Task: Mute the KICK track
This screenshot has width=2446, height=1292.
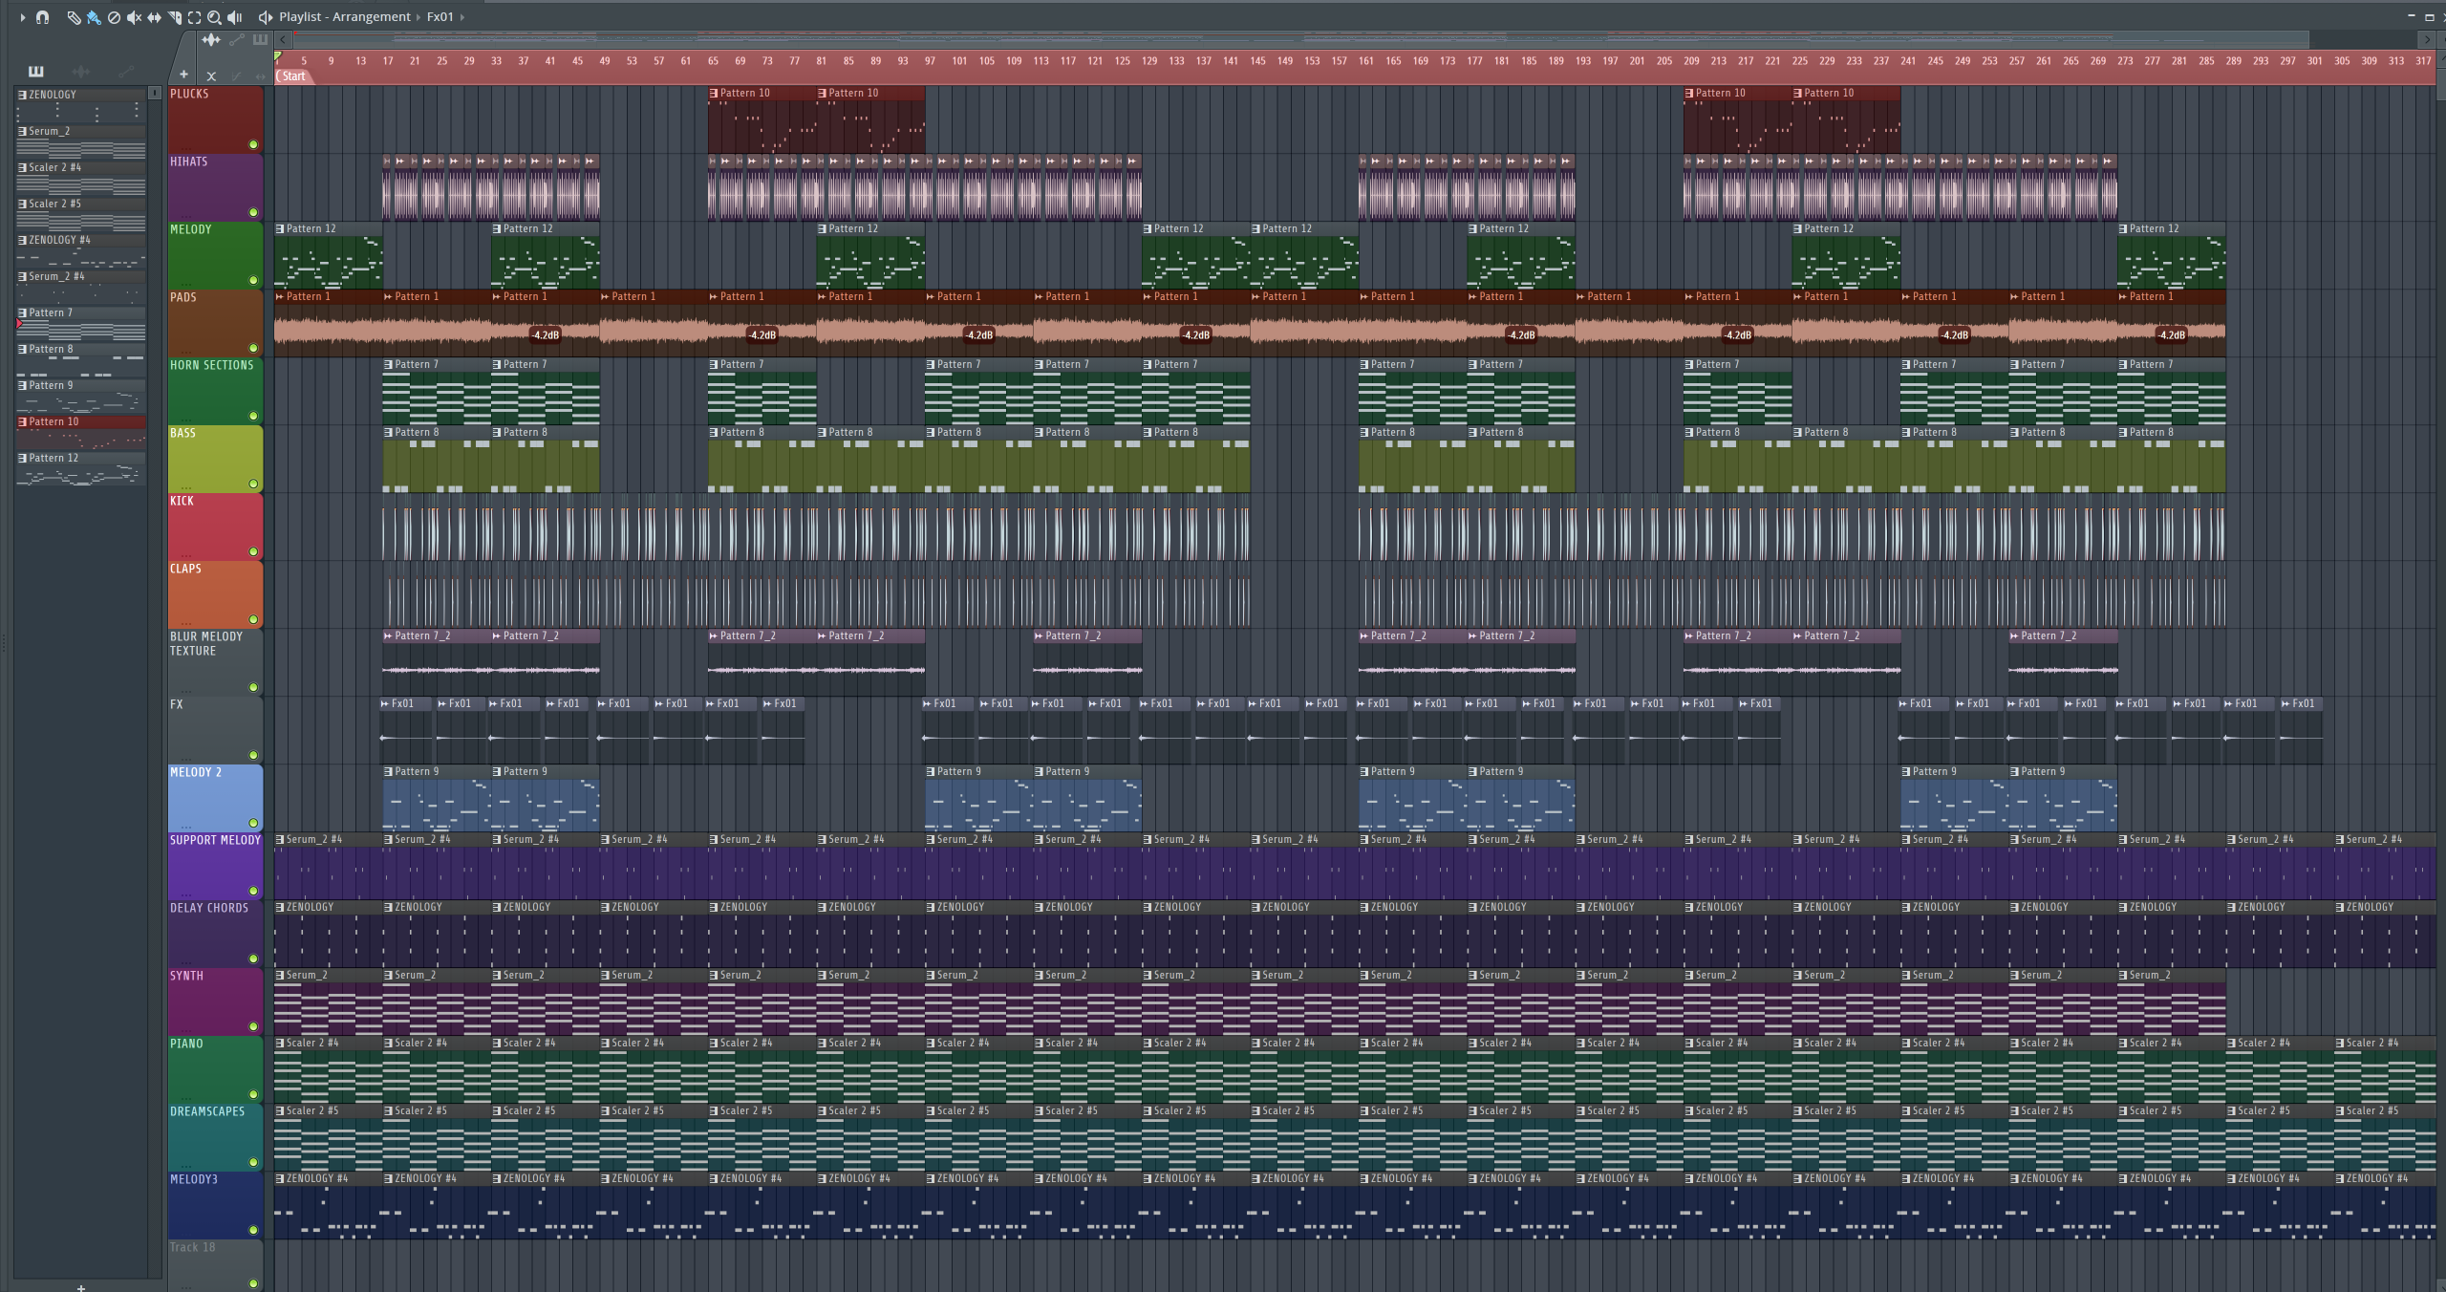Action: click(x=253, y=552)
